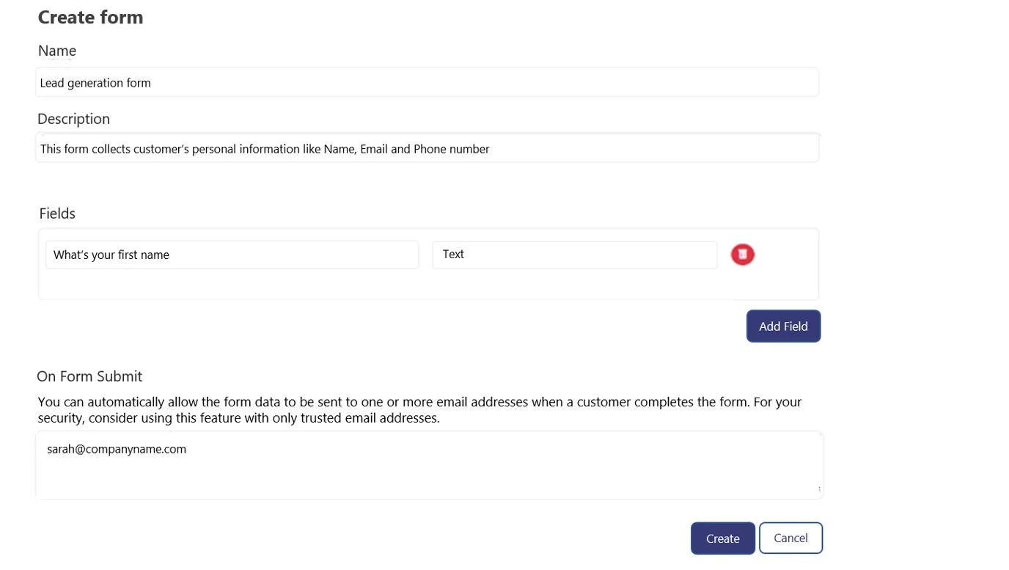Screen dimensions: 1009x570
Task: Grab the email textarea resize handle
Action: coord(819,489)
